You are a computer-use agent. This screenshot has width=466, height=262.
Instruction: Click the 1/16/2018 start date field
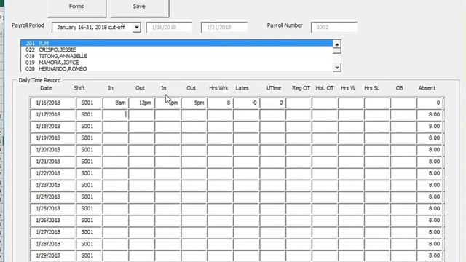pyautogui.click(x=169, y=28)
